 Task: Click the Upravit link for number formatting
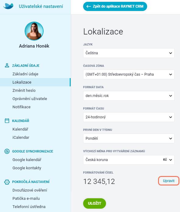pos(169,181)
